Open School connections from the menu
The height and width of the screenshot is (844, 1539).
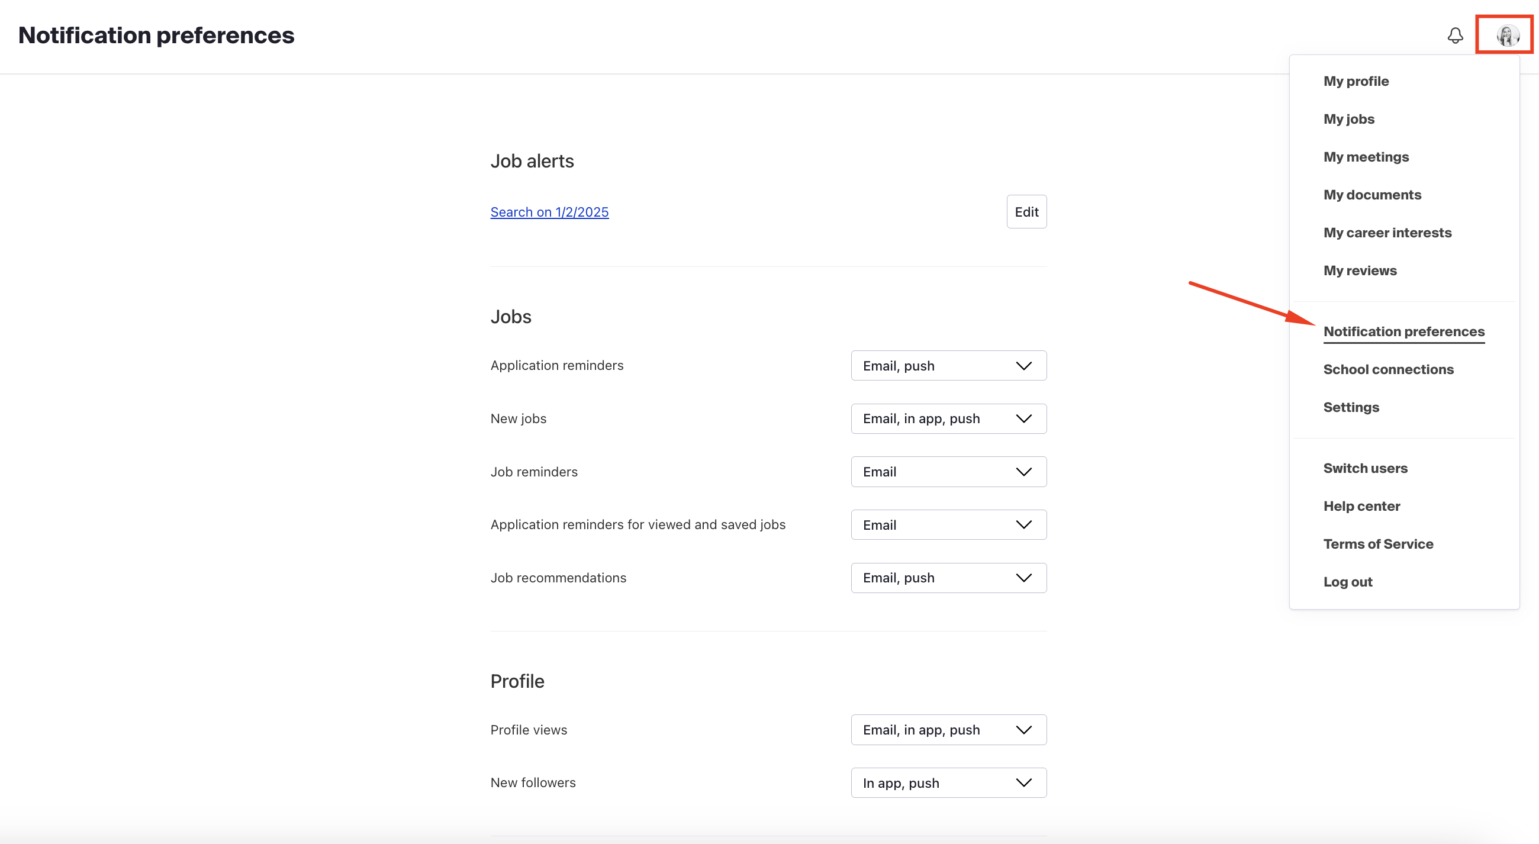pyautogui.click(x=1389, y=369)
